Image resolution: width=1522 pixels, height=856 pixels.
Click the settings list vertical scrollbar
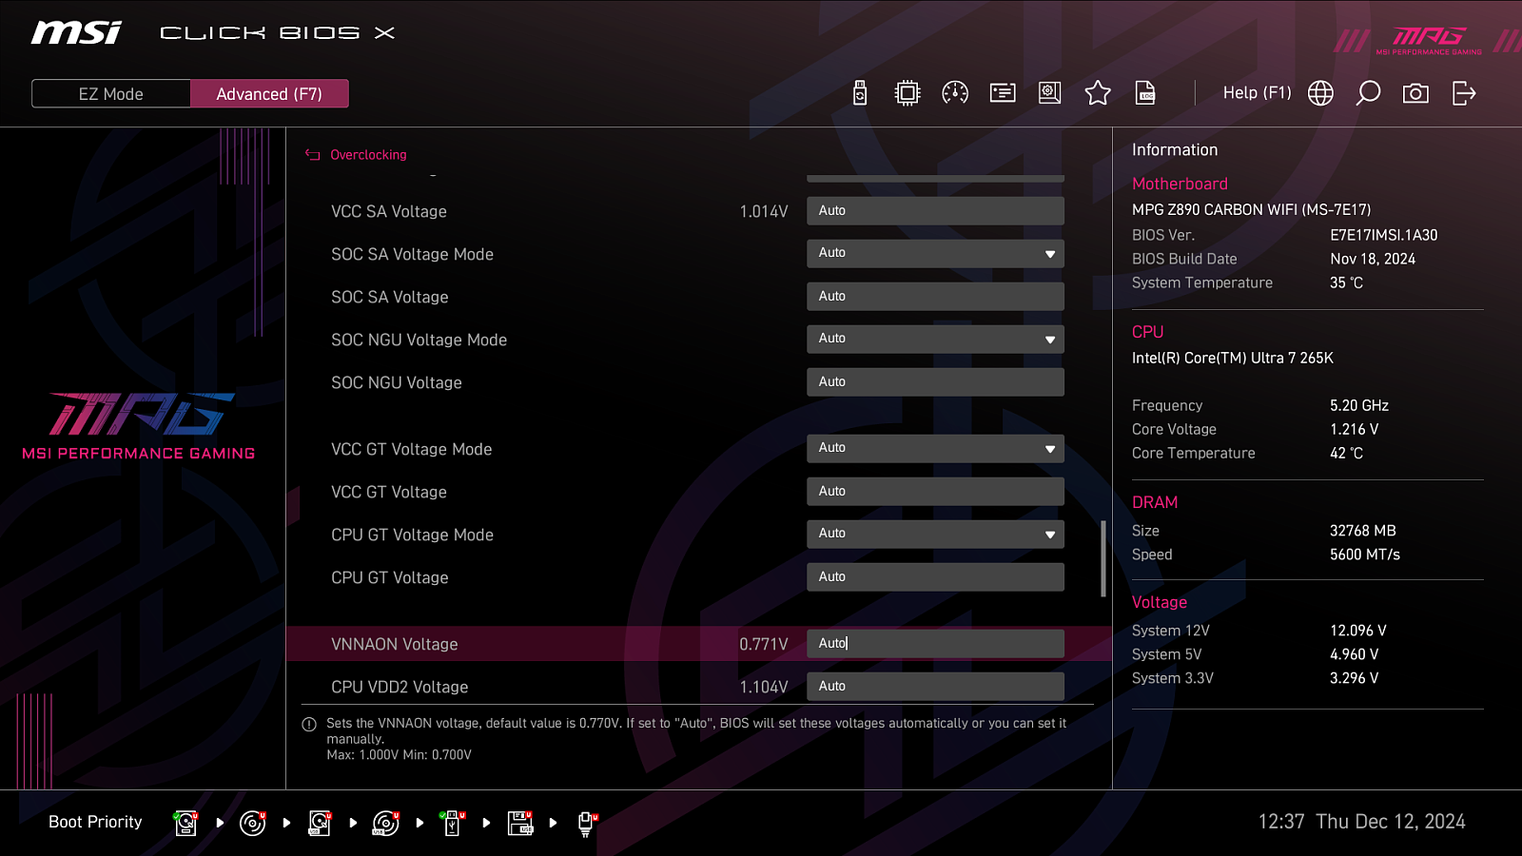1103,558
